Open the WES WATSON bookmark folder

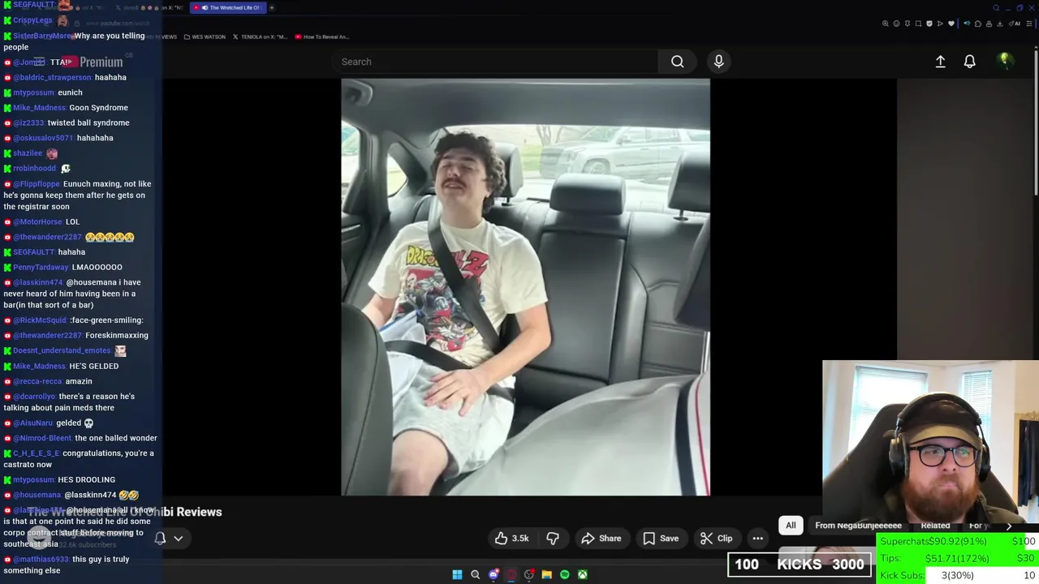[205, 36]
